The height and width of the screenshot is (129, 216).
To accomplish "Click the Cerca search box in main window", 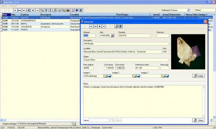I will point(208,10).
